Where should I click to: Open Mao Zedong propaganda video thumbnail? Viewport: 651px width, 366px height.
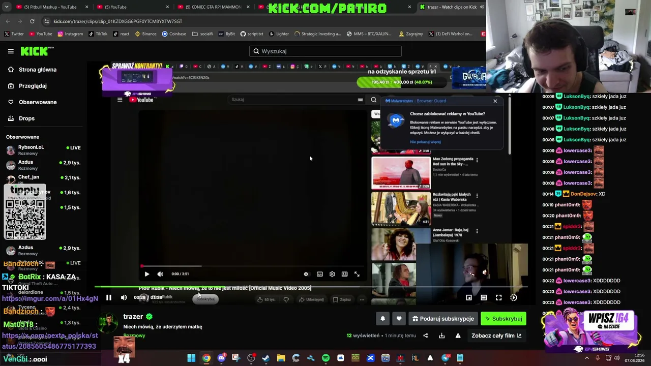tap(401, 173)
